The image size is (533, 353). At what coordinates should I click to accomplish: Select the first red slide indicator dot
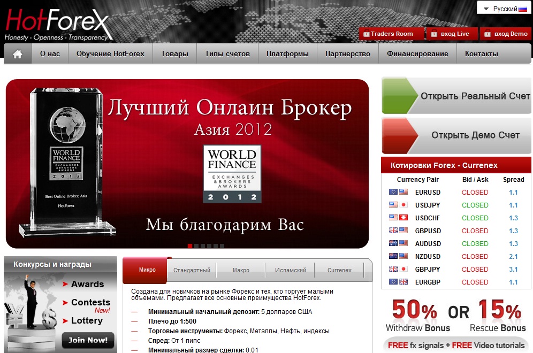tap(189, 246)
